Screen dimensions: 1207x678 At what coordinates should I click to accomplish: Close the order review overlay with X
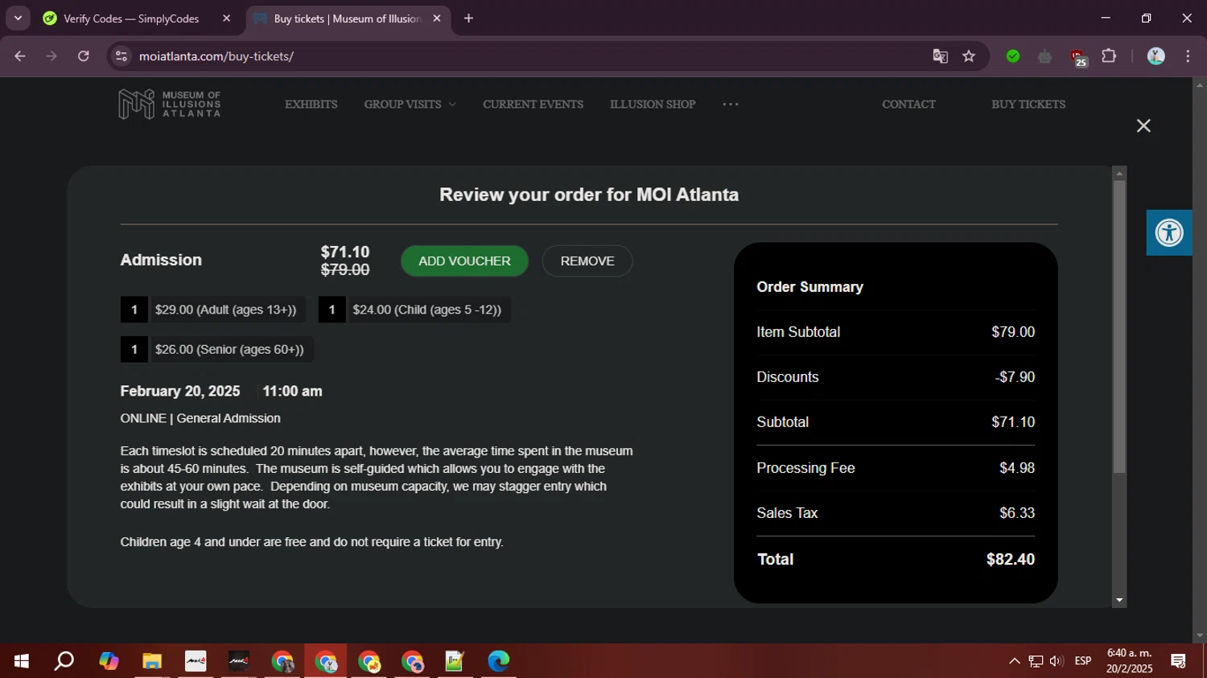[1143, 125]
